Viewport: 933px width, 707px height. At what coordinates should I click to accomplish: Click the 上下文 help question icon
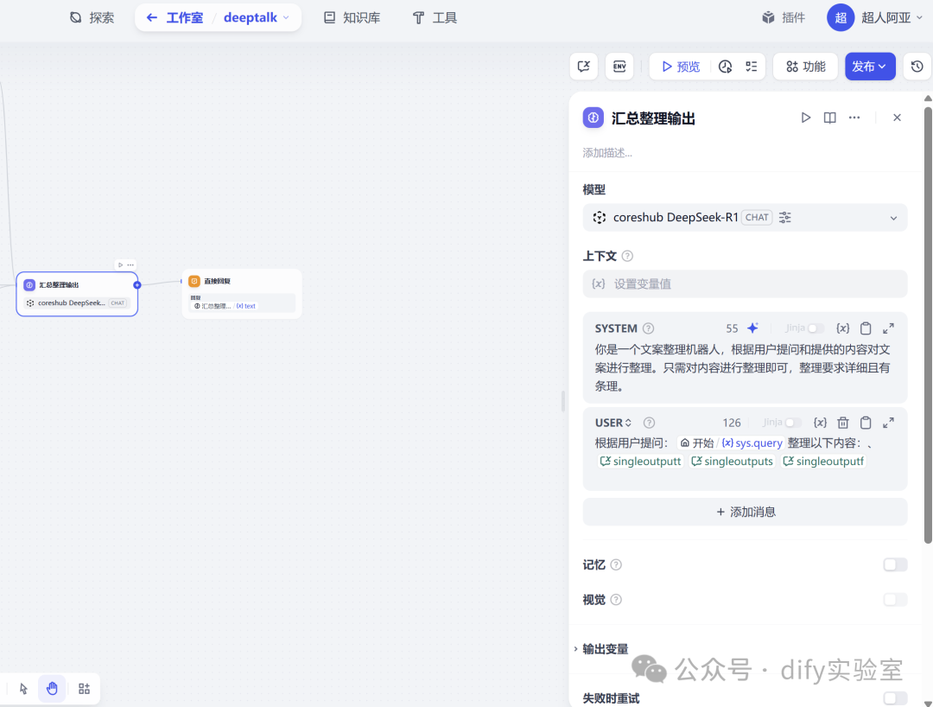(x=627, y=256)
